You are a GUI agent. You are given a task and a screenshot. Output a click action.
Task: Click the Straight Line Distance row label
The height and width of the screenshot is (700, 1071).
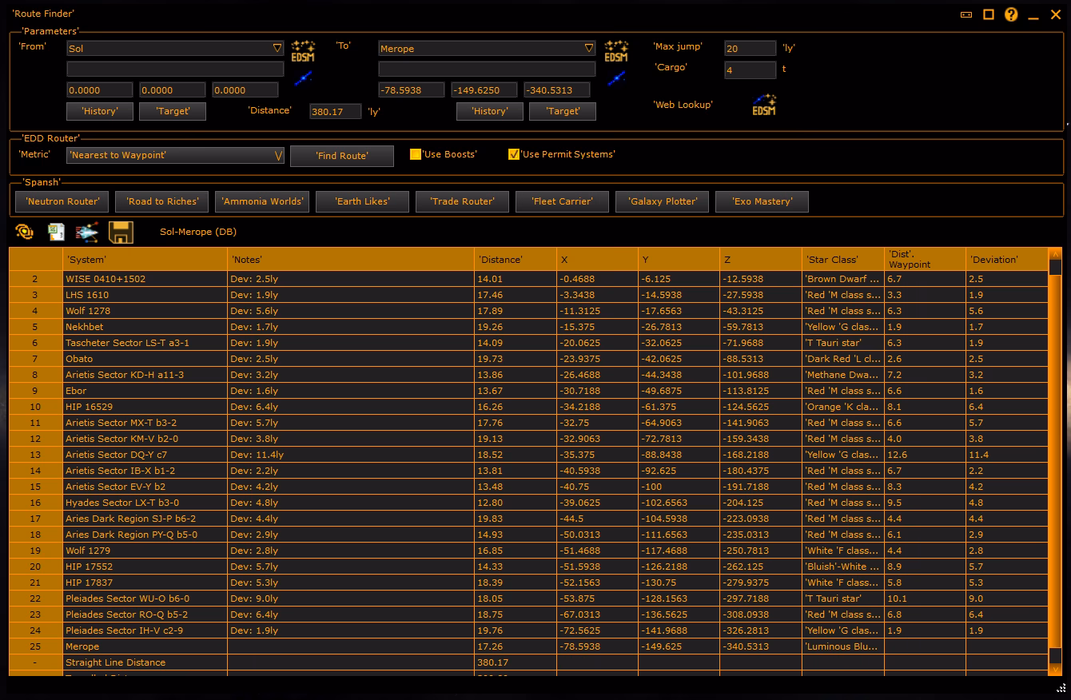coord(145,662)
